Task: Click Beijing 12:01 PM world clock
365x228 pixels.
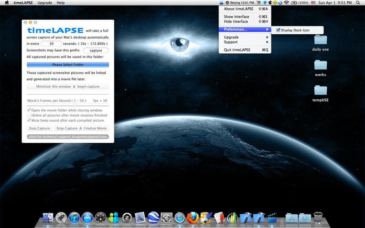Action: point(240,3)
